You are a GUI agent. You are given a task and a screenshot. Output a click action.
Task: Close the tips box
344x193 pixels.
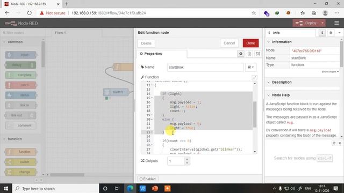340,143
